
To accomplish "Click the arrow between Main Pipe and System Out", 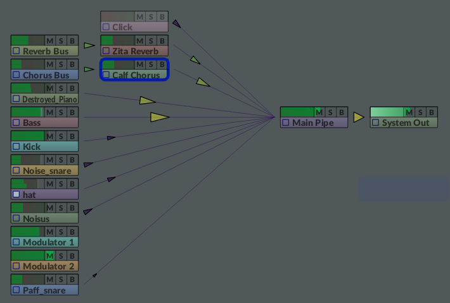I will (359, 117).
